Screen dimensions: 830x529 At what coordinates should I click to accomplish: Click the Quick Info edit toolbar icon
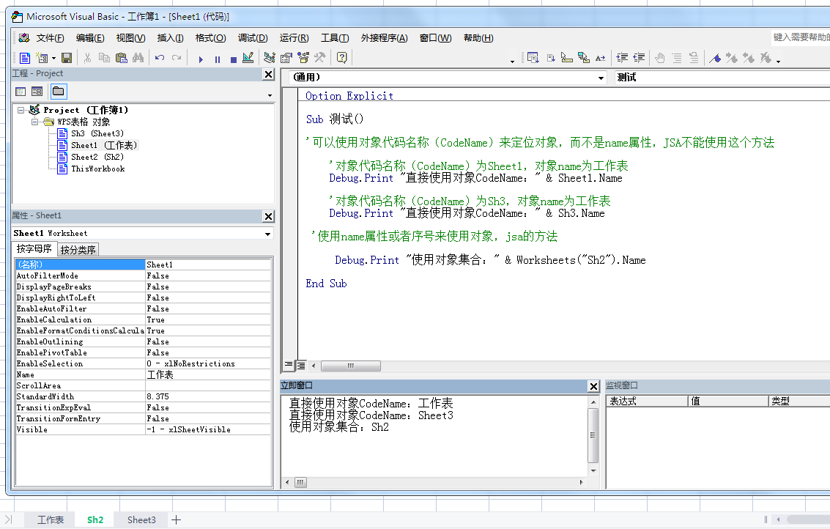(x=567, y=58)
